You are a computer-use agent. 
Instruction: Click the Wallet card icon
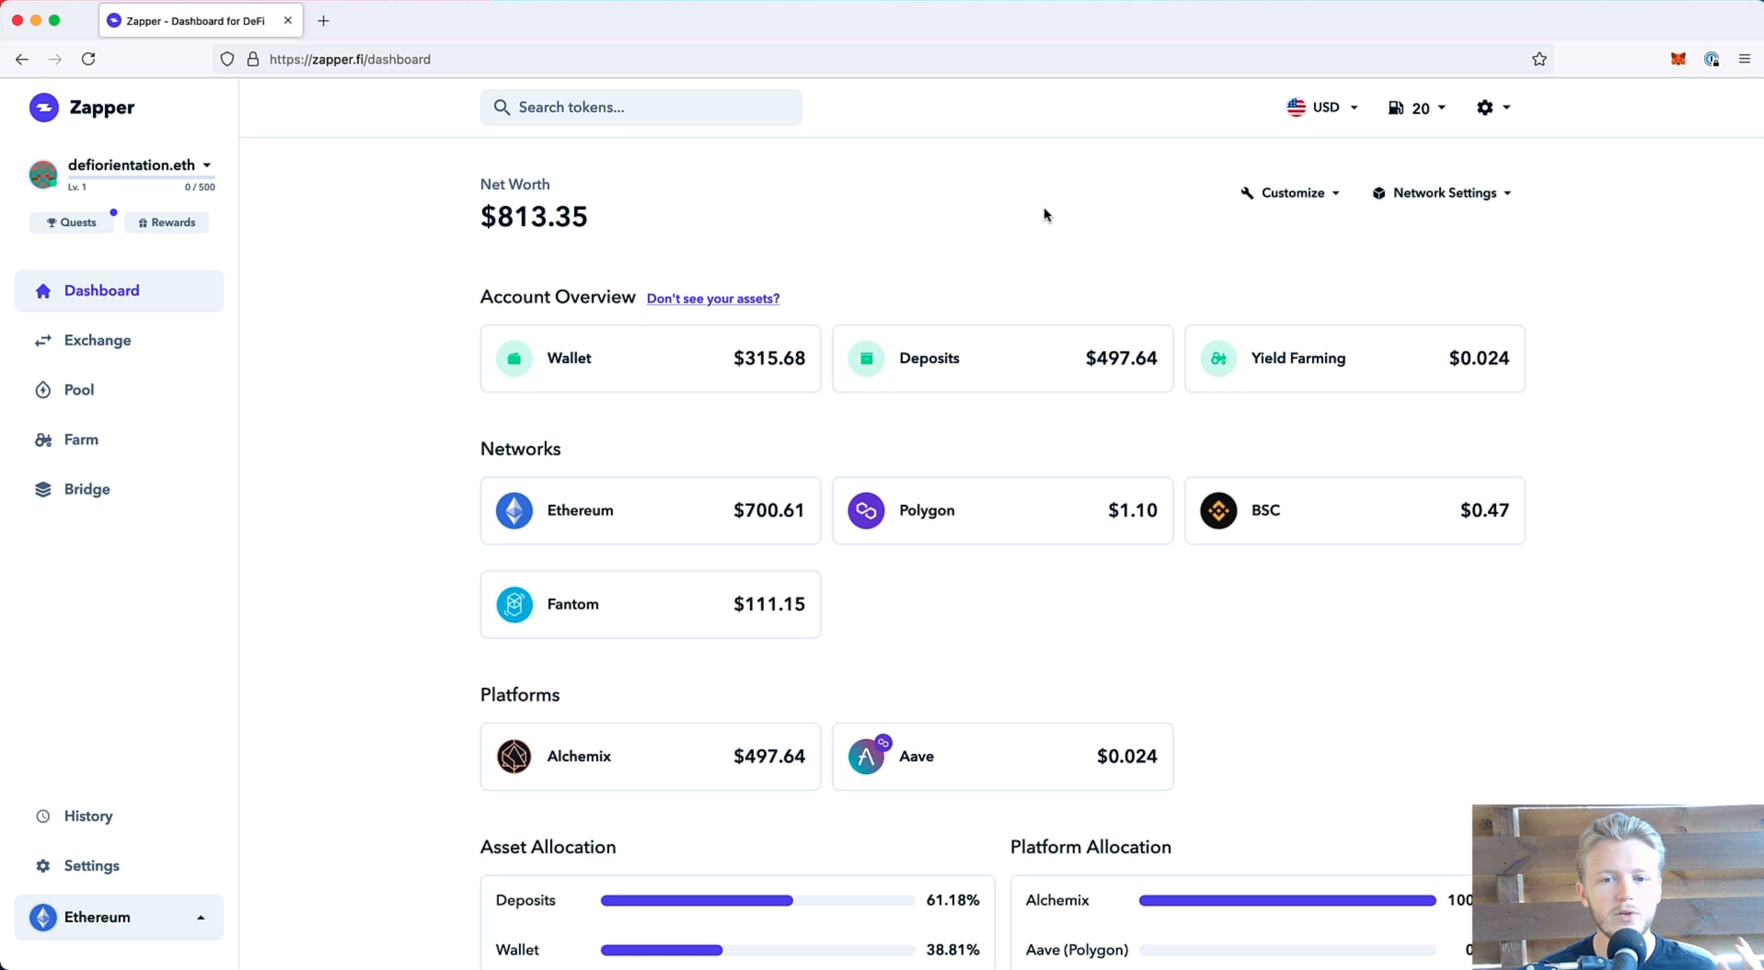[513, 359]
